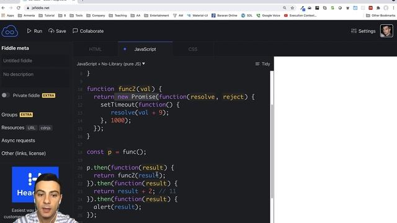The height and width of the screenshot is (223, 397).
Task: Click the blue advertisement banner in sidebar
Action: [35, 185]
